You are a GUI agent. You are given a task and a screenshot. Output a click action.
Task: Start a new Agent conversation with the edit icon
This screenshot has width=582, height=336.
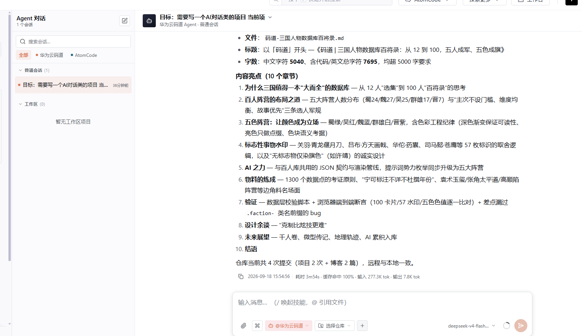(125, 21)
